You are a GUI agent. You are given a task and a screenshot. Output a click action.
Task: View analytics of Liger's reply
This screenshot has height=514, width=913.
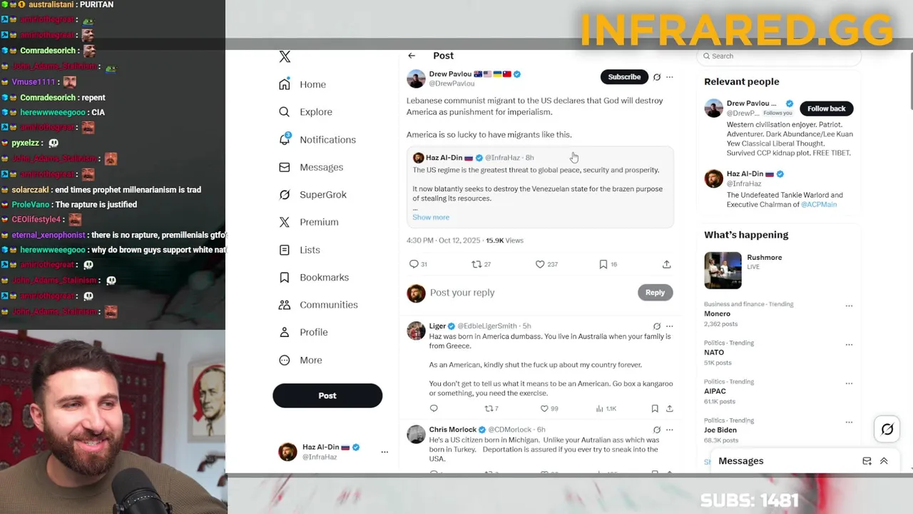600,408
